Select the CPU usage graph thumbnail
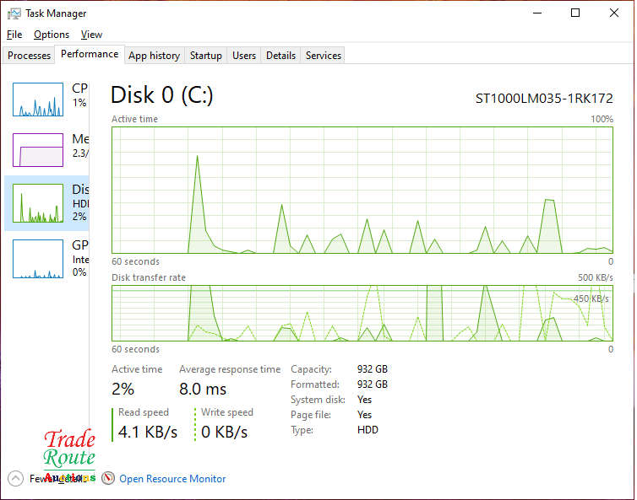The image size is (637, 500). tap(38, 99)
